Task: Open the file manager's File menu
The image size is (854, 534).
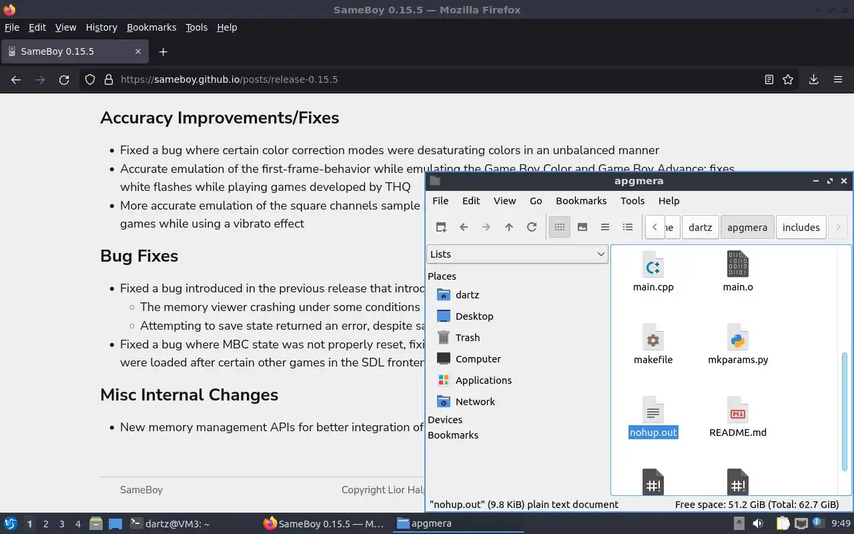Action: tap(440, 201)
